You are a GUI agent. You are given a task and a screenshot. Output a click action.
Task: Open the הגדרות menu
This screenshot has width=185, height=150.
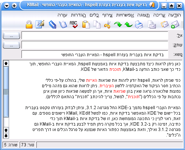78,15
